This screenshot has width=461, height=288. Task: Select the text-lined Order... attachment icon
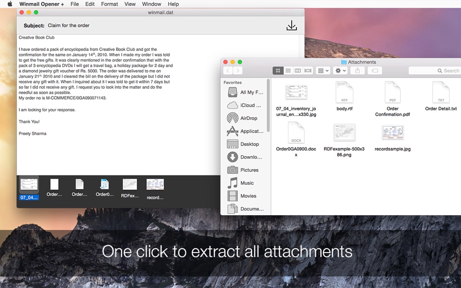click(80, 184)
